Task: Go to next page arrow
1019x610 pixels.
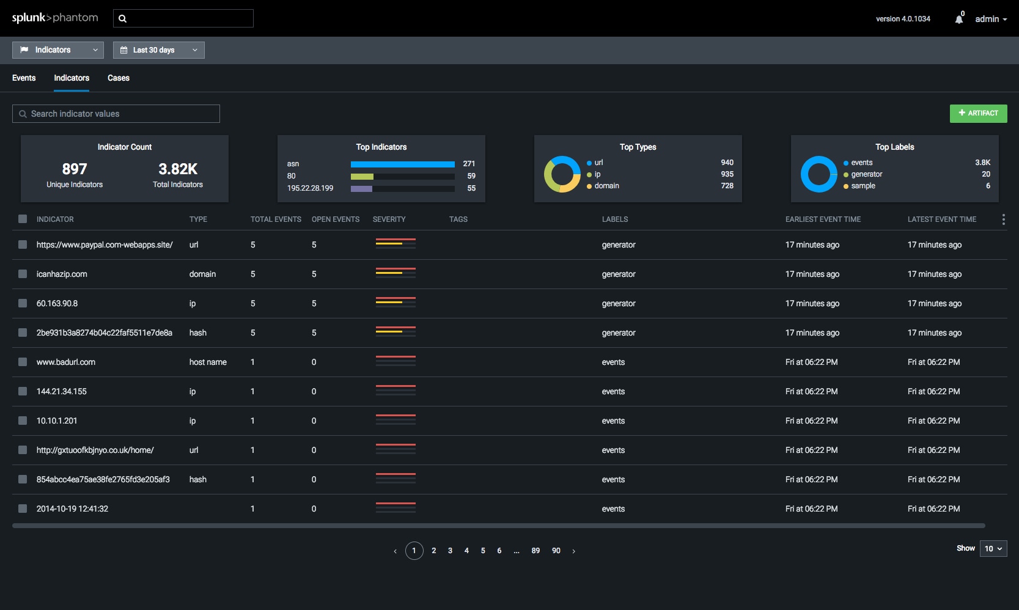Action: (x=573, y=551)
